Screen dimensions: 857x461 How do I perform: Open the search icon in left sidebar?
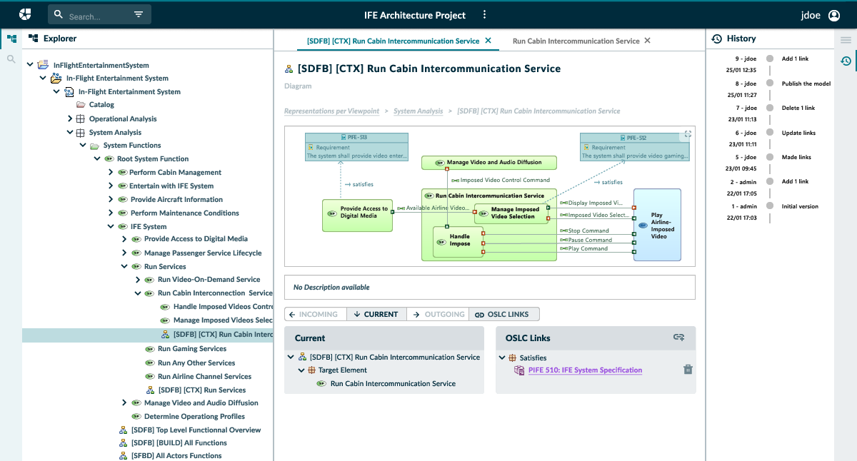coord(11,59)
